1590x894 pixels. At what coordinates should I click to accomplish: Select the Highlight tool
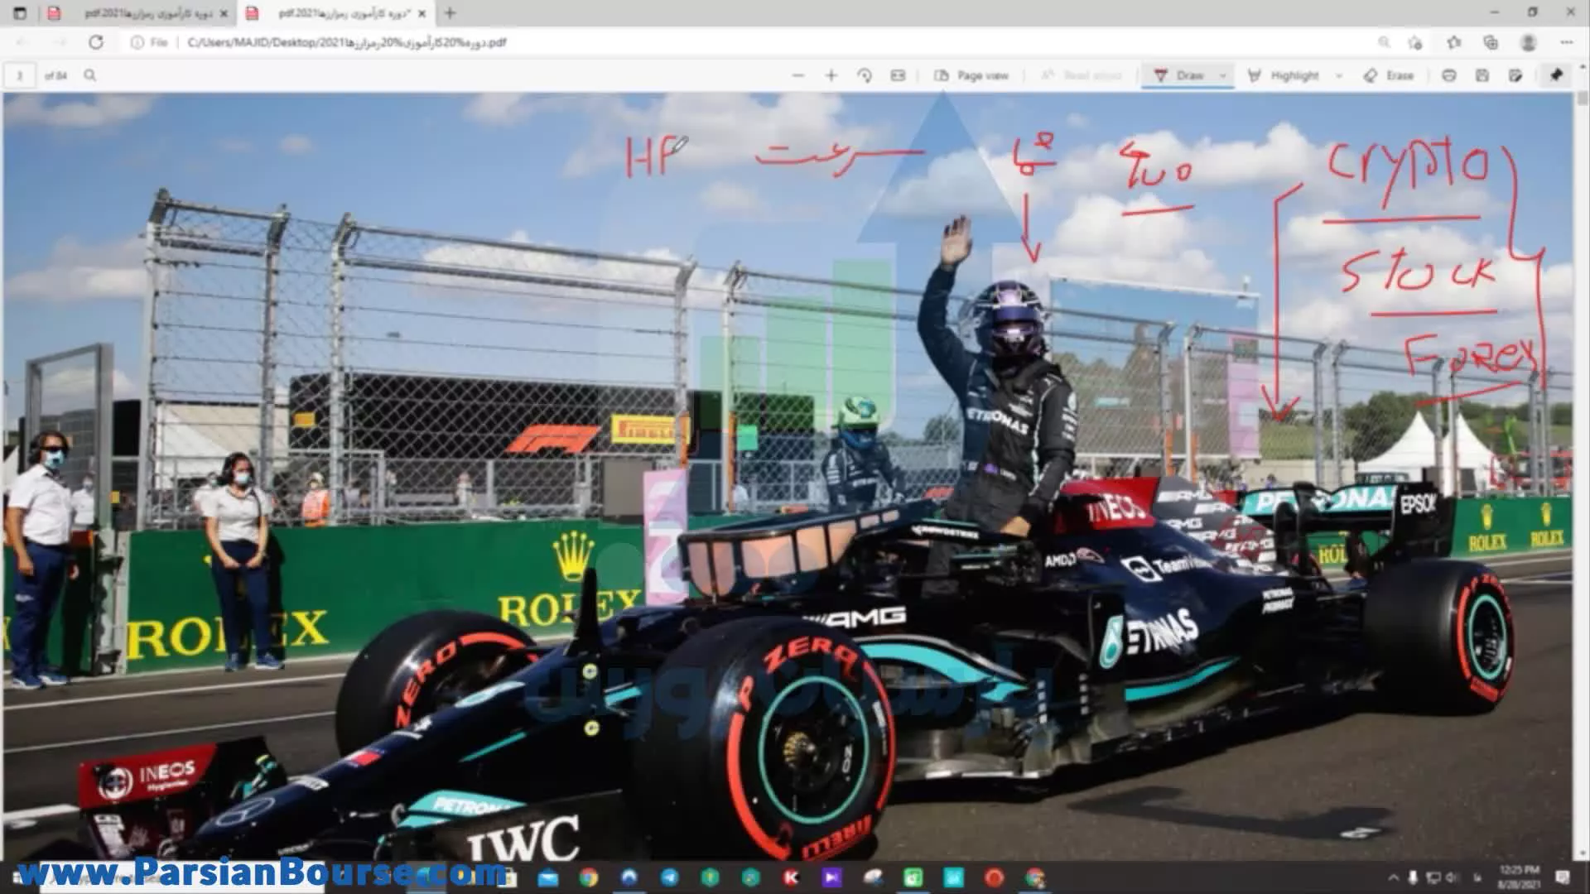[1284, 75]
